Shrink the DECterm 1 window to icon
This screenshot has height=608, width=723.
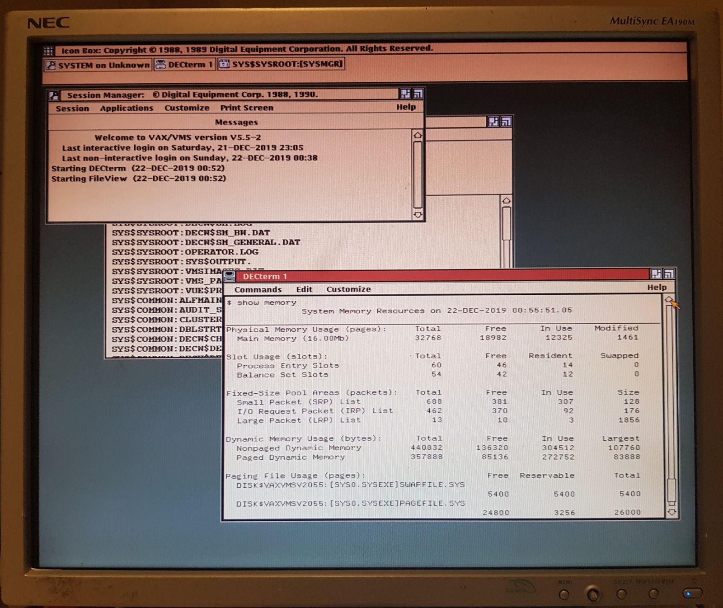pyautogui.click(x=656, y=273)
